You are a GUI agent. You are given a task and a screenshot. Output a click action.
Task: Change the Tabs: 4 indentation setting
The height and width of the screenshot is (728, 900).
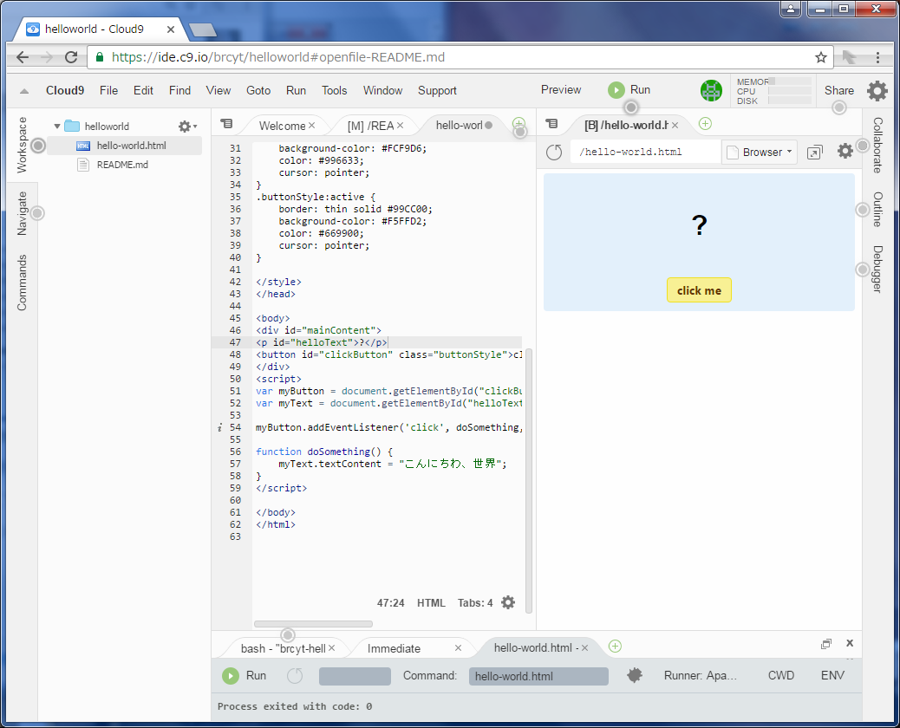click(474, 603)
